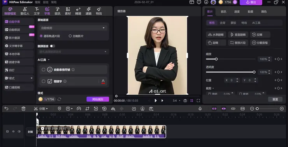Click the snapshot camera icon in player
Viewport: 288px width, 147px height.
coord(185,100)
